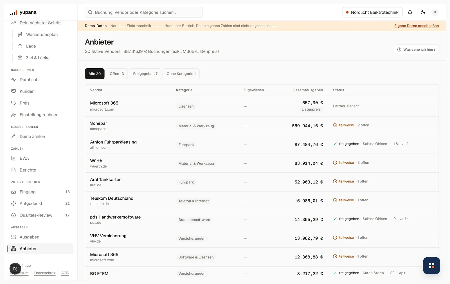The image size is (450, 284).
Task: Click Athlon category Fuhrpark chip
Action: (186, 145)
